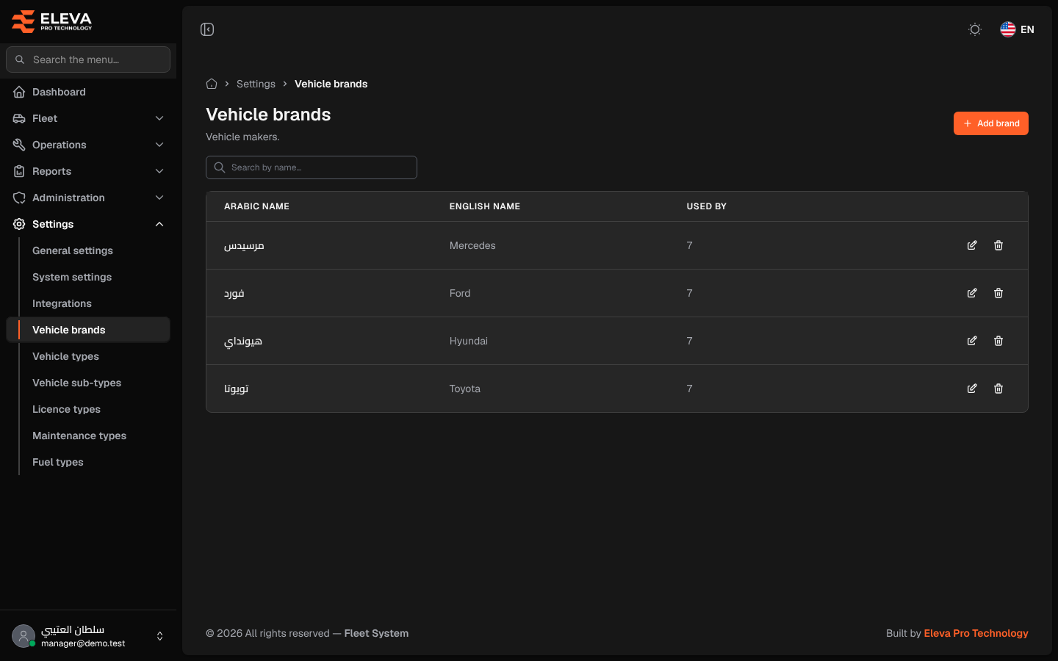Focus the Search by name field
Viewport: 1058px width, 661px height.
click(312, 167)
